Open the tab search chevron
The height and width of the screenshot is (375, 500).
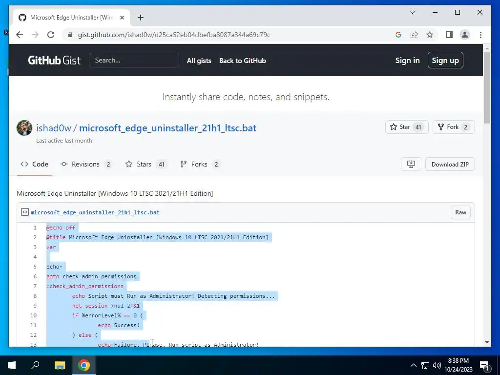click(413, 12)
